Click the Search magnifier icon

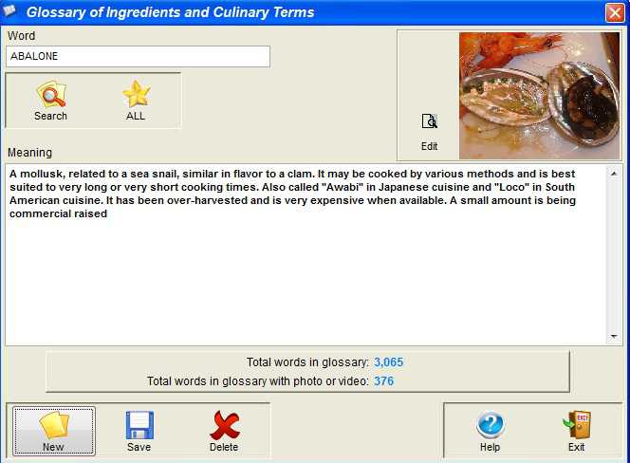pyautogui.click(x=51, y=94)
